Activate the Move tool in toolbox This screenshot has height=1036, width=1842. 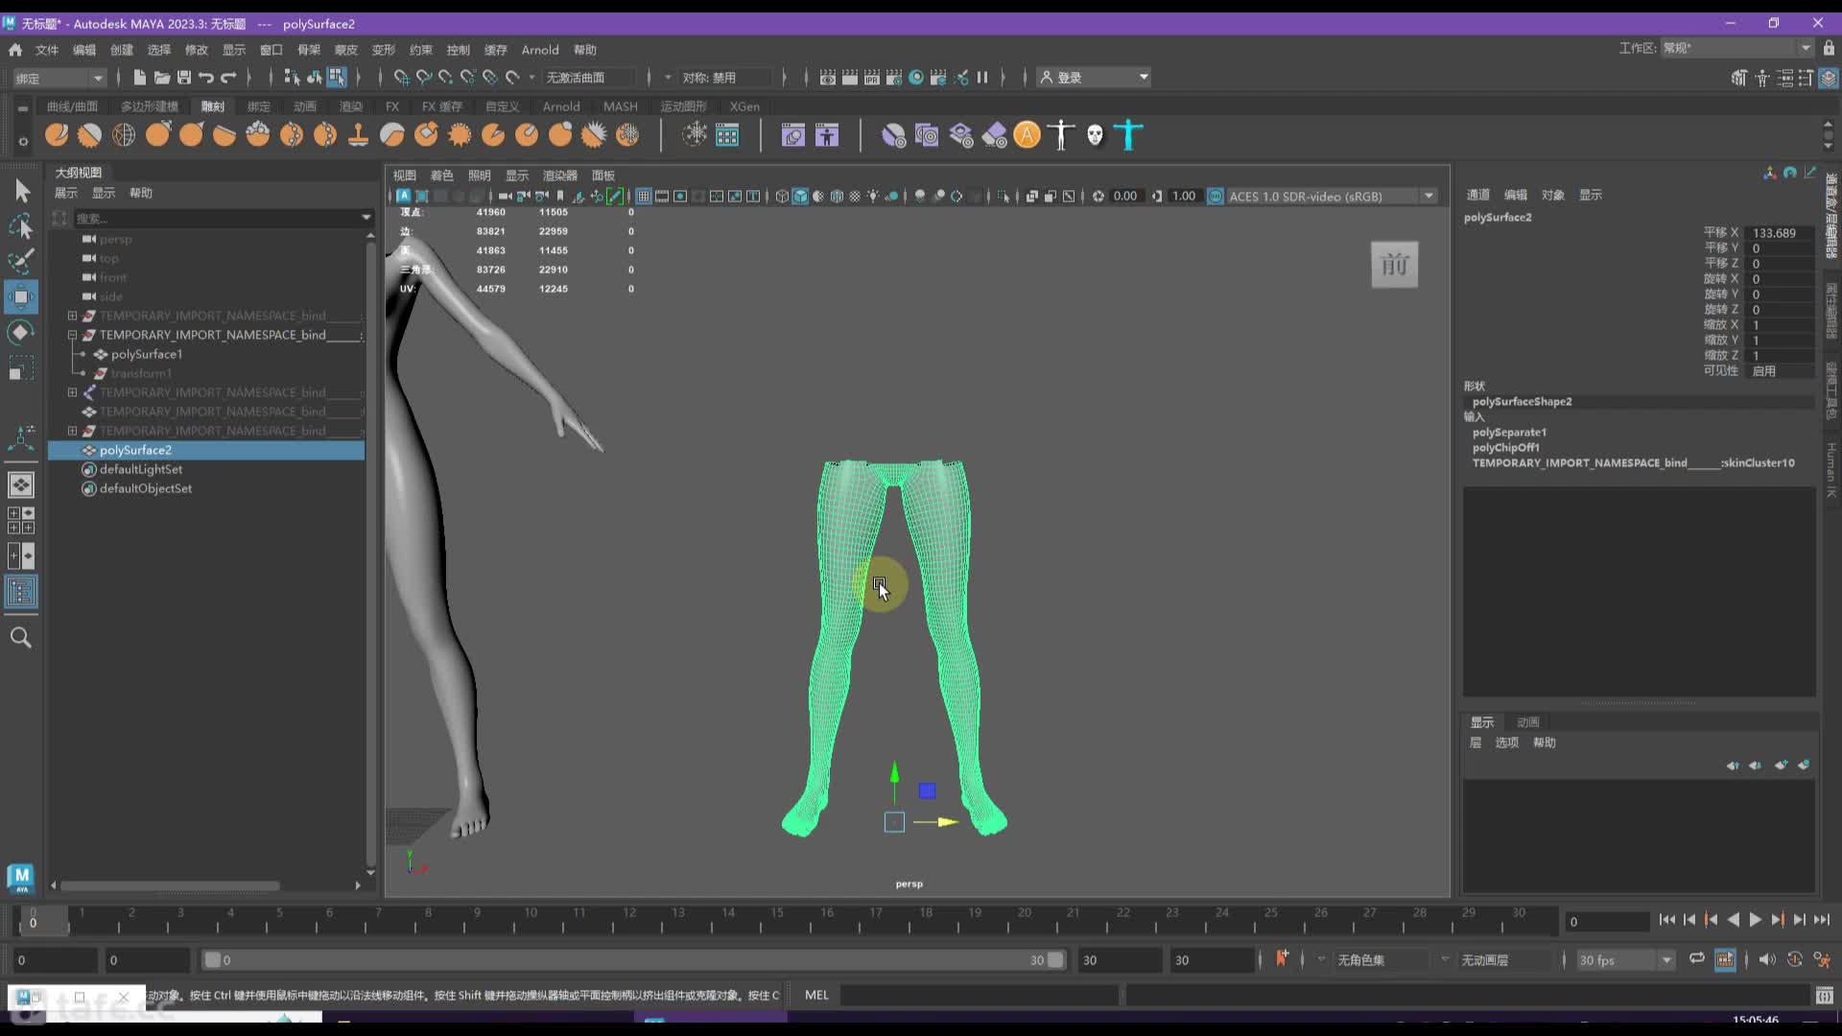point(21,296)
